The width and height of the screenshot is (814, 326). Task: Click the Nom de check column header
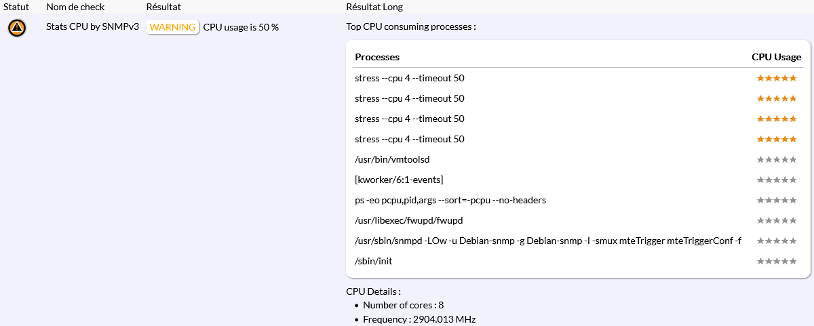click(x=74, y=7)
